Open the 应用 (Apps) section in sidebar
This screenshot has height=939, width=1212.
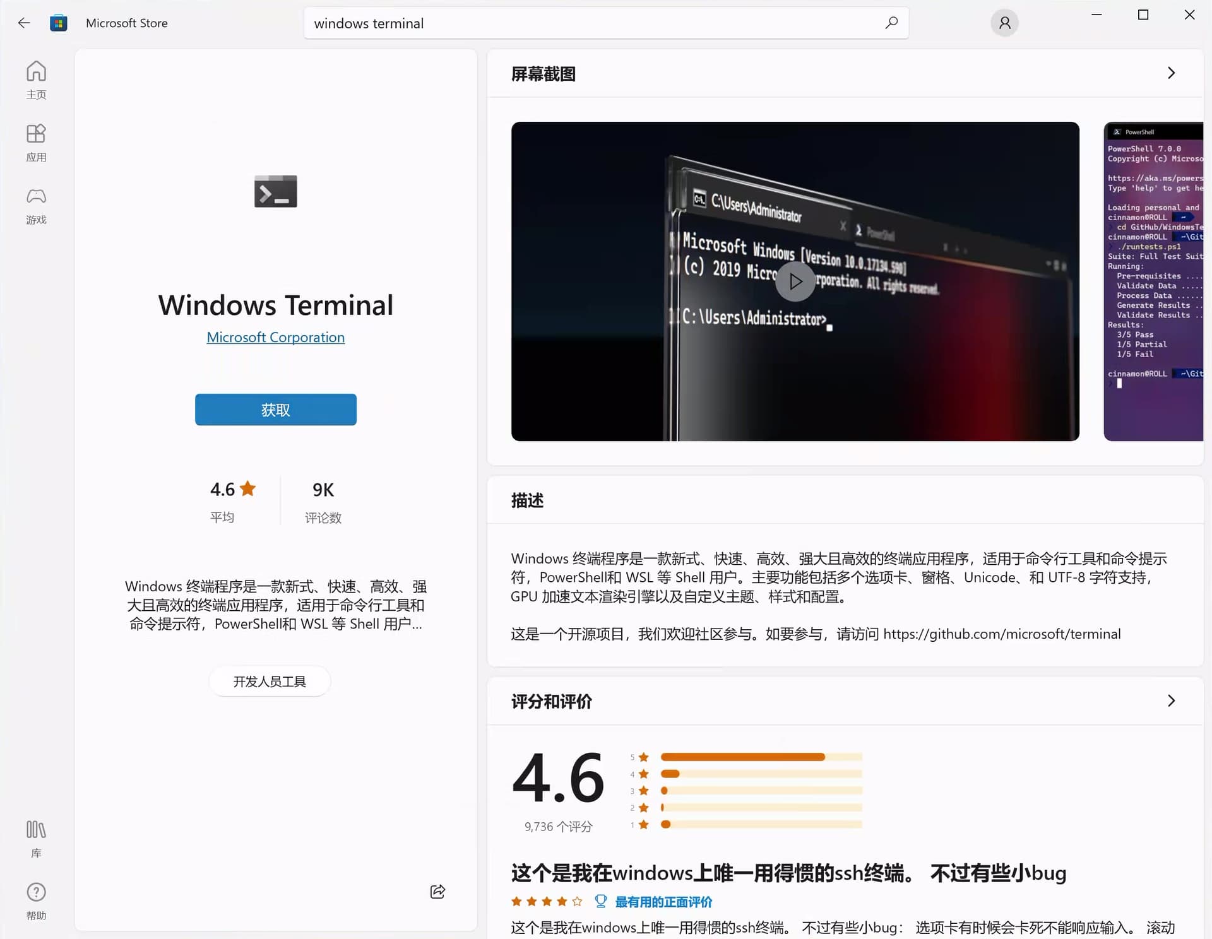(x=36, y=141)
